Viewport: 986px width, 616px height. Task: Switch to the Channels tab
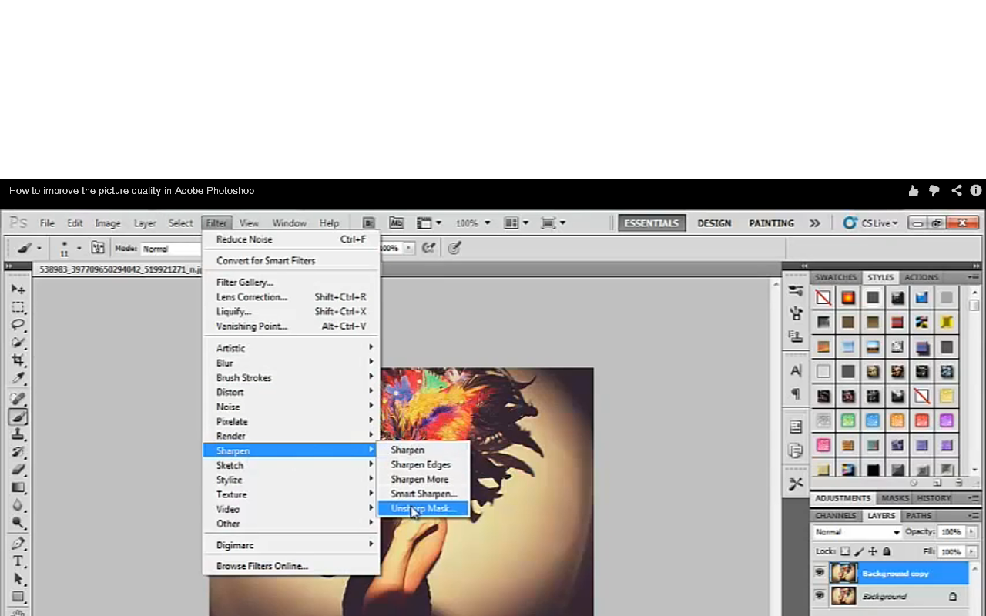[835, 516]
